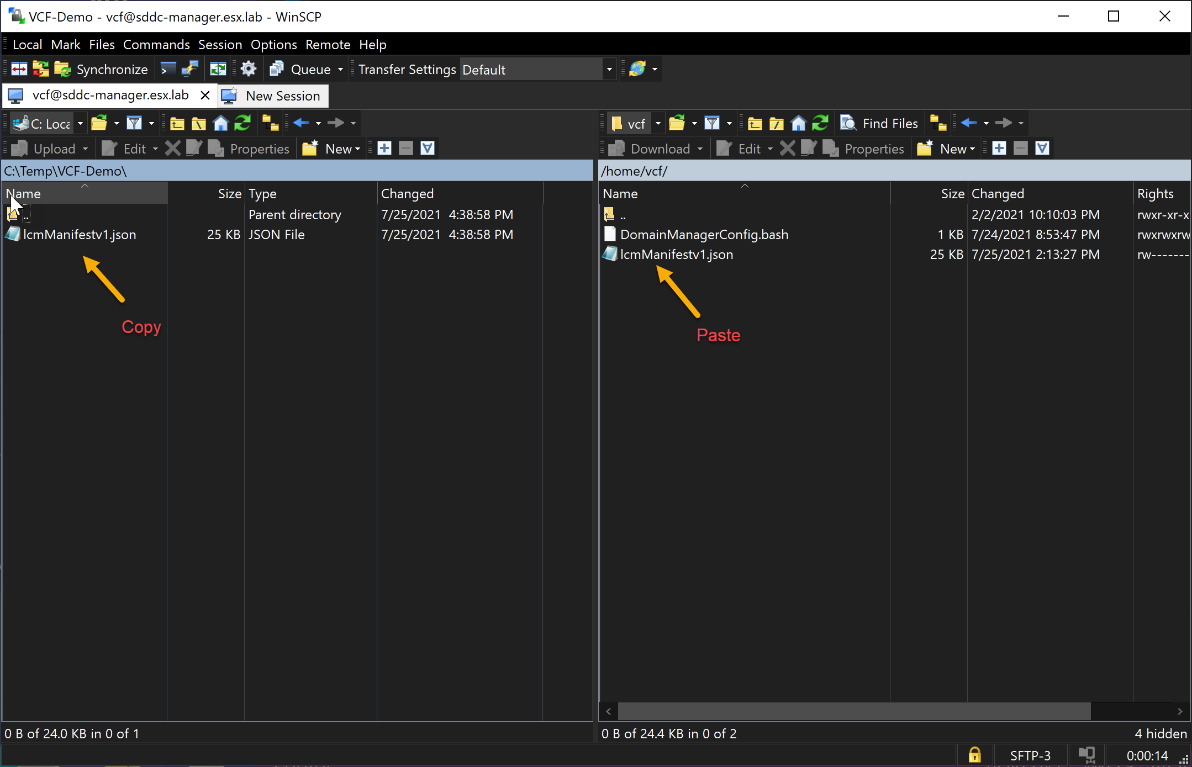Click the Queue button

(x=300, y=69)
